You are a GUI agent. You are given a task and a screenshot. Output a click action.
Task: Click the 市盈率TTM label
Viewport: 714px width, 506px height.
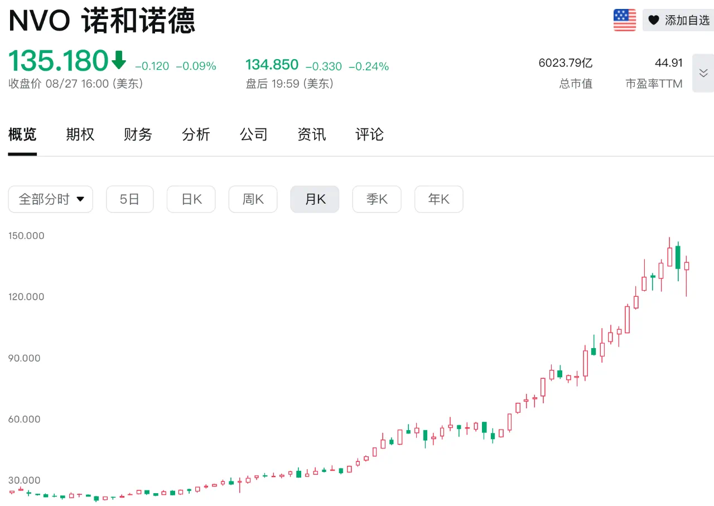point(654,84)
